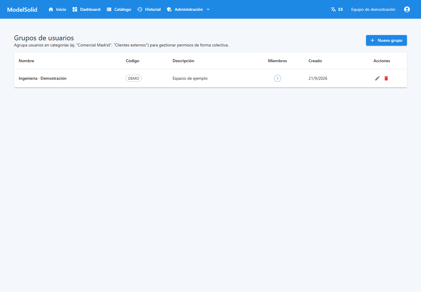Open the Catálogo section
This screenshot has width=421, height=292.
point(119,9)
